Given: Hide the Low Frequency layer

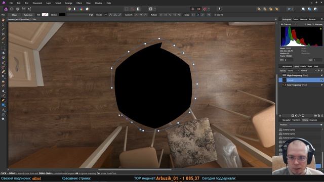Looking at the screenshot, I should click(322, 85).
